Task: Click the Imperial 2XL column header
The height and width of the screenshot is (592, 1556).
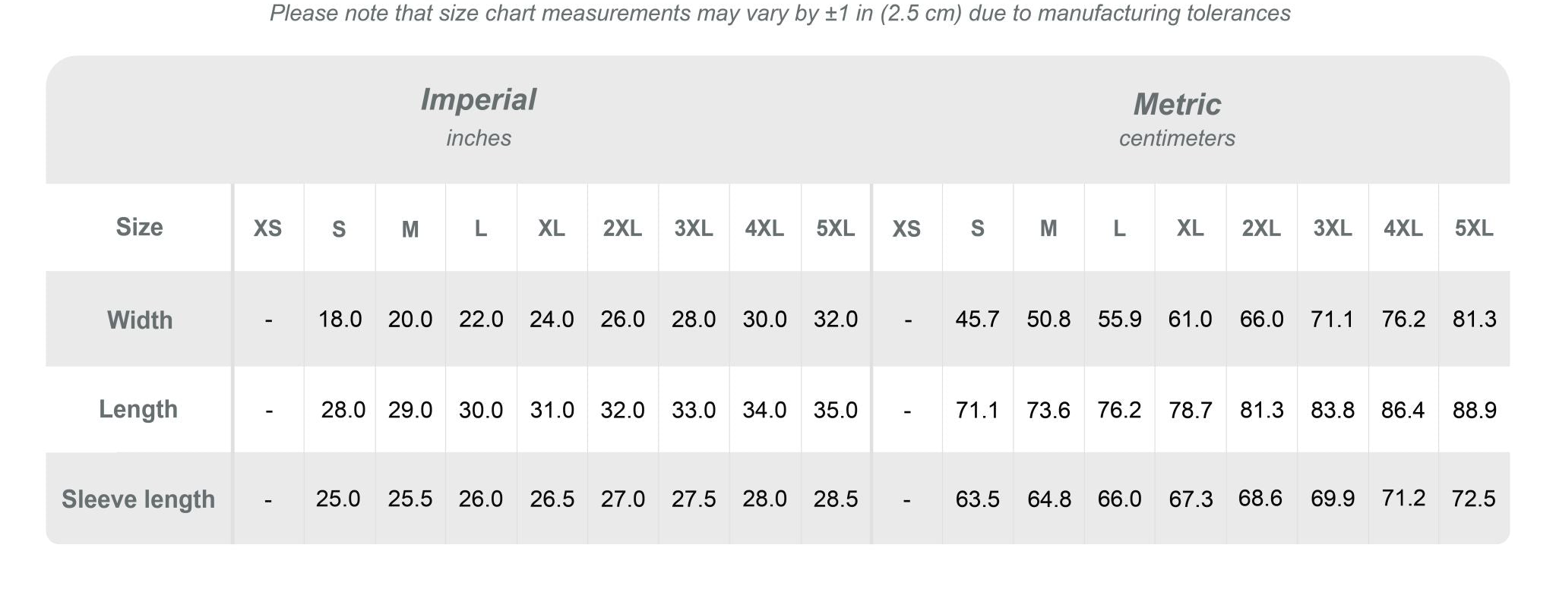Action: pyautogui.click(x=622, y=228)
